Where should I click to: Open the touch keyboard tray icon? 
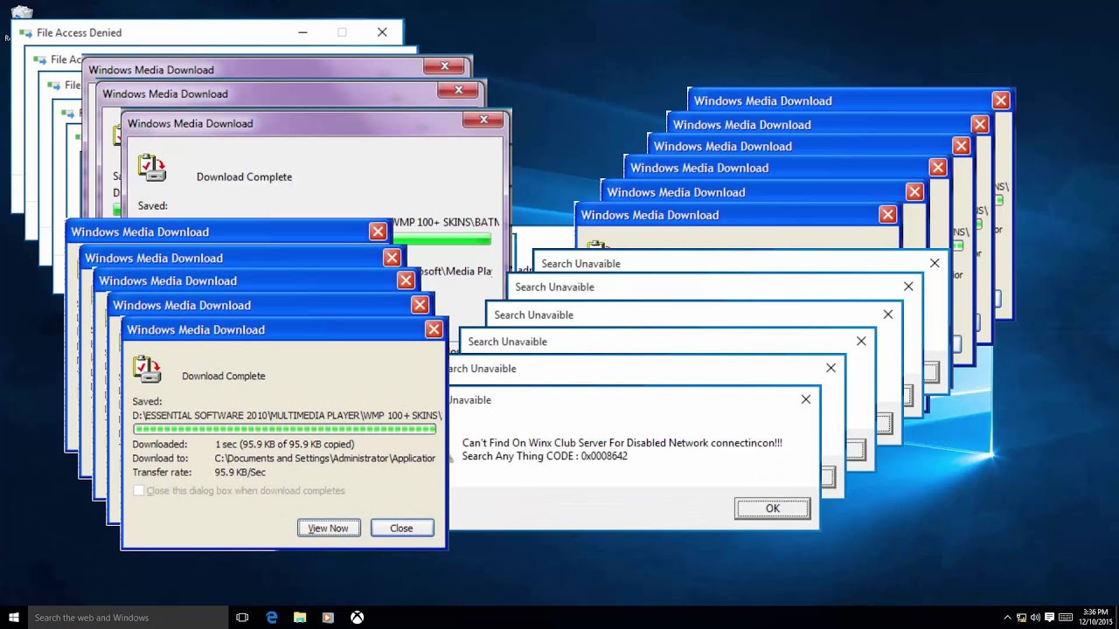tap(1067, 618)
